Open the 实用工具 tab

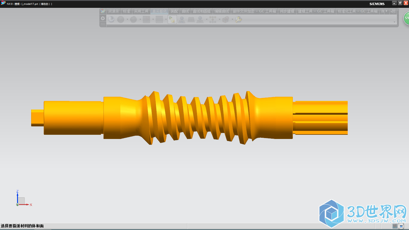coord(141,11)
